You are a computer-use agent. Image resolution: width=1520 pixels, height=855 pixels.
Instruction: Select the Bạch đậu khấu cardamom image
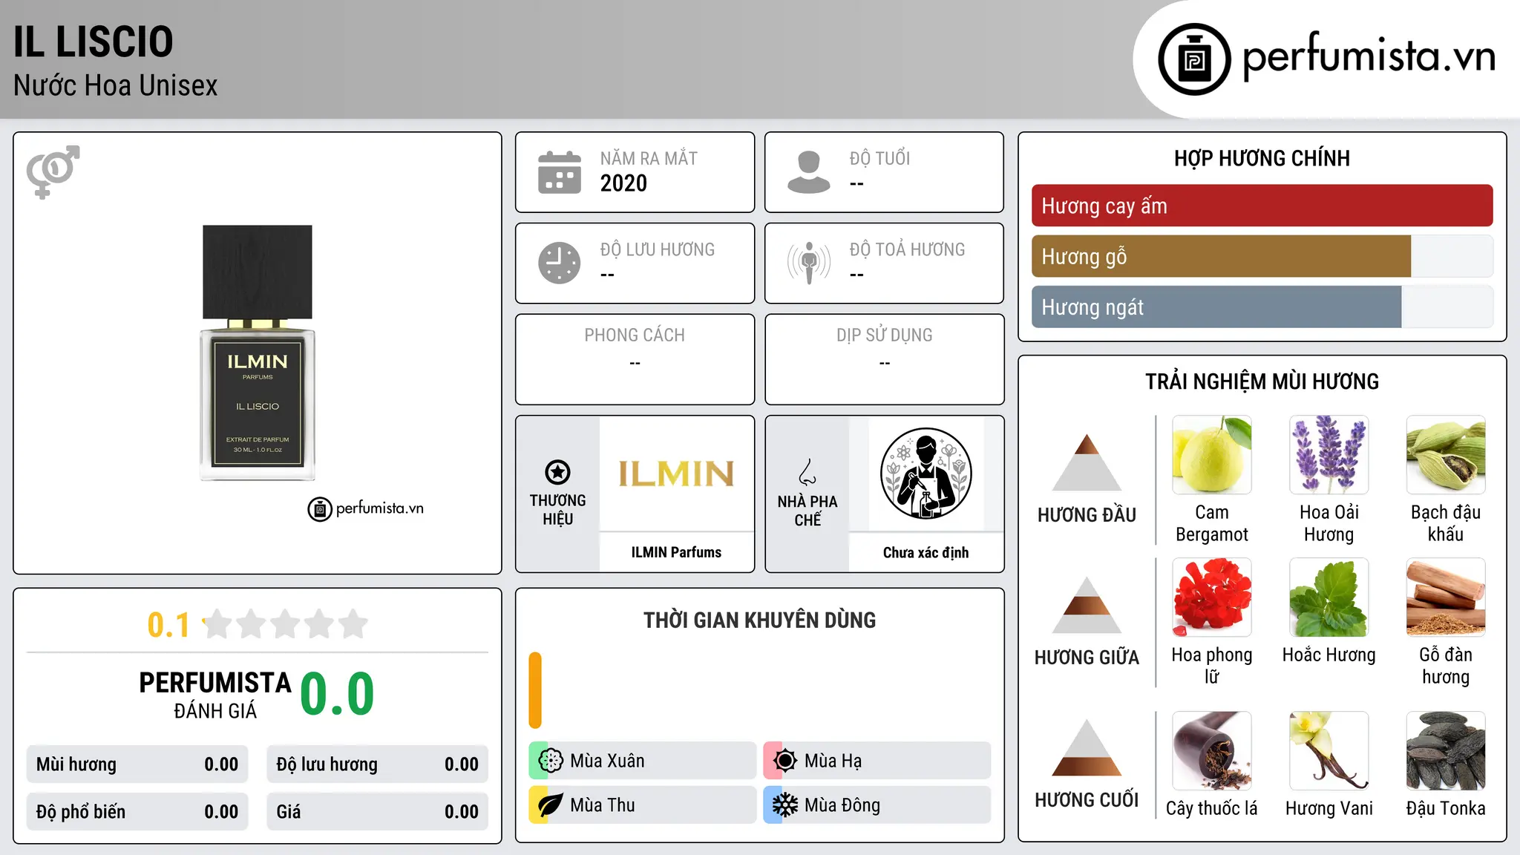tap(1446, 455)
